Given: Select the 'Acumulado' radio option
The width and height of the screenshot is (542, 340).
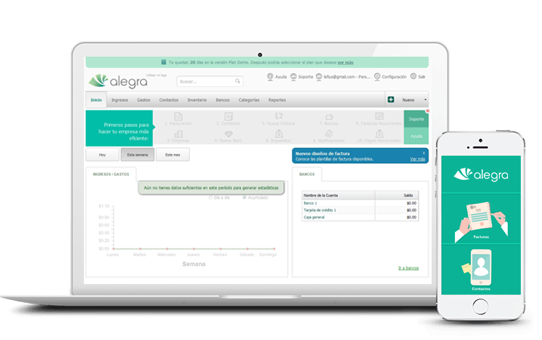Looking at the screenshot, I should pos(243,197).
